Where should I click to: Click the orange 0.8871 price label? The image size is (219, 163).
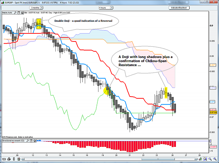click(213, 65)
